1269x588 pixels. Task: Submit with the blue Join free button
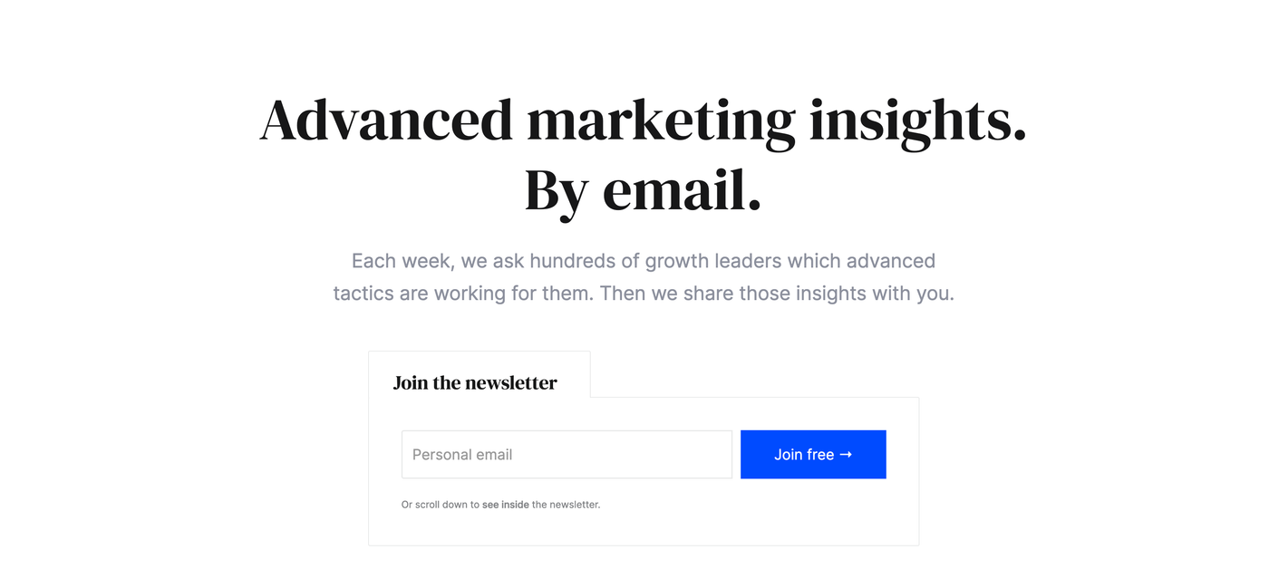coord(813,455)
